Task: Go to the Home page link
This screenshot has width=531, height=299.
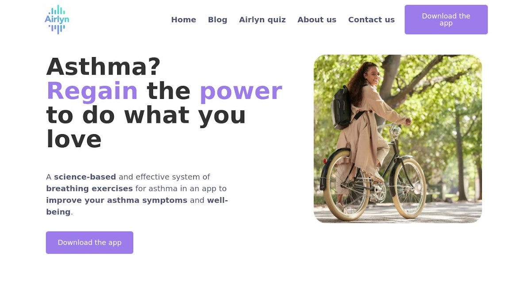Action: click(x=184, y=19)
